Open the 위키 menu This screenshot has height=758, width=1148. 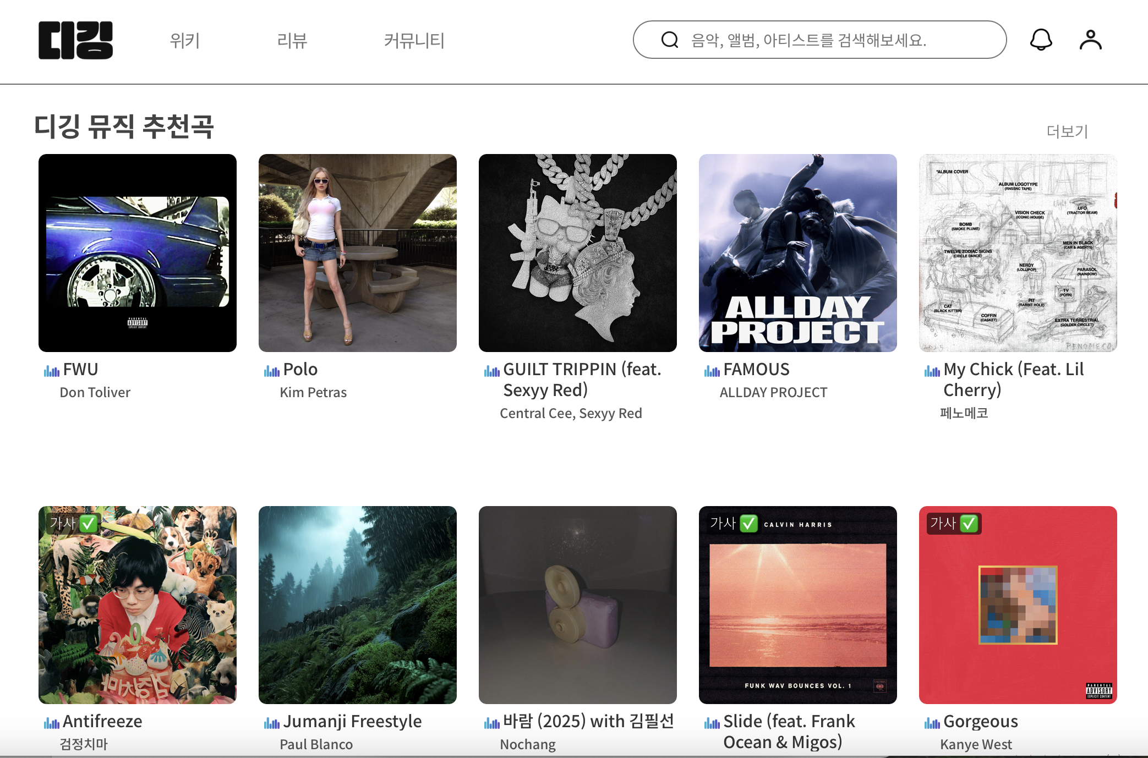tap(185, 40)
